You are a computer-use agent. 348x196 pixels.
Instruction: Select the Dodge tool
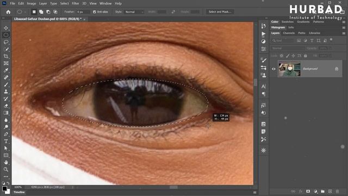pos(6,127)
